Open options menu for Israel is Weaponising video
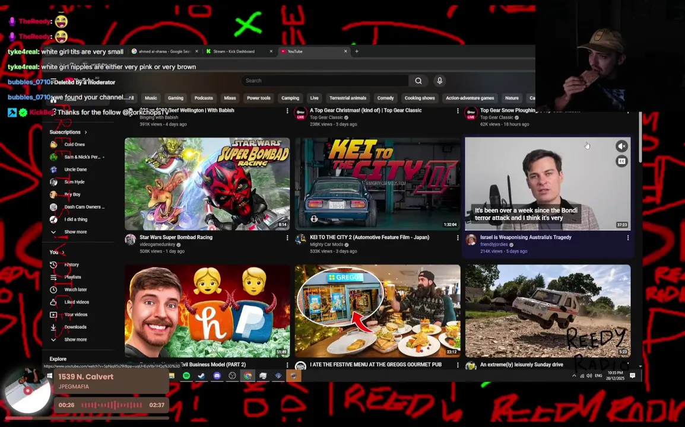The height and width of the screenshot is (427, 685). (628, 238)
